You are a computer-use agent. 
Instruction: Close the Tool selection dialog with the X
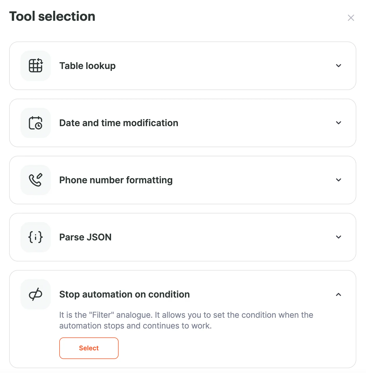(x=351, y=18)
